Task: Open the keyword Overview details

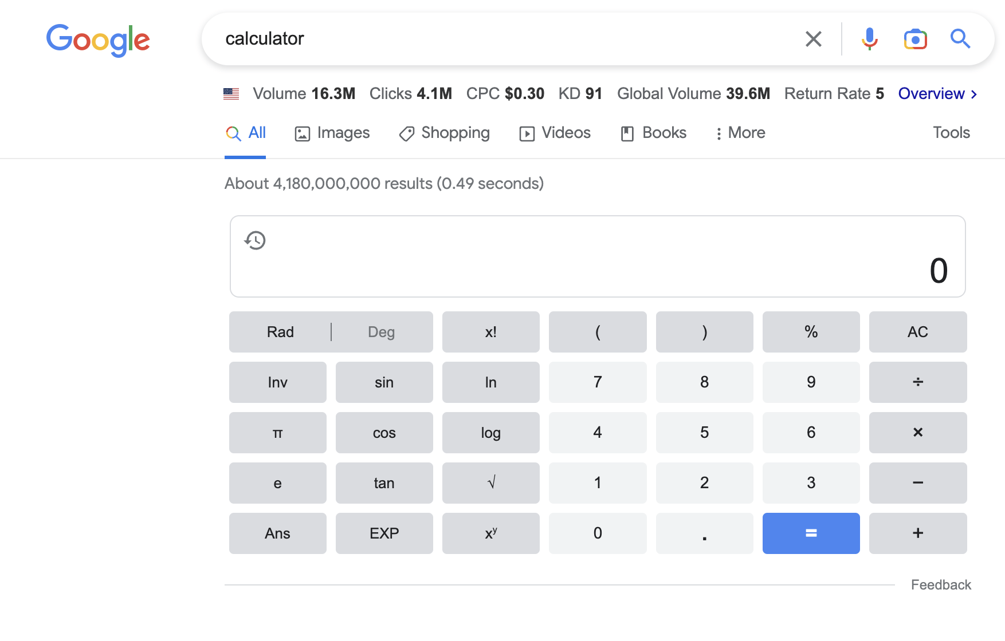Action: point(932,93)
